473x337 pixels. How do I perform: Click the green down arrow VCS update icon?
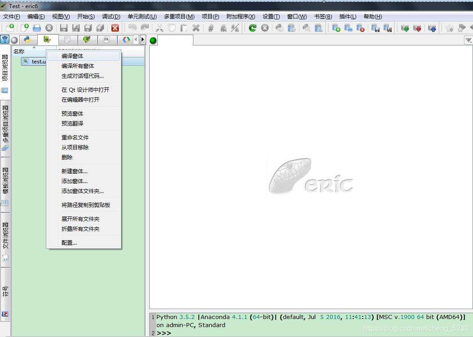coord(405,28)
